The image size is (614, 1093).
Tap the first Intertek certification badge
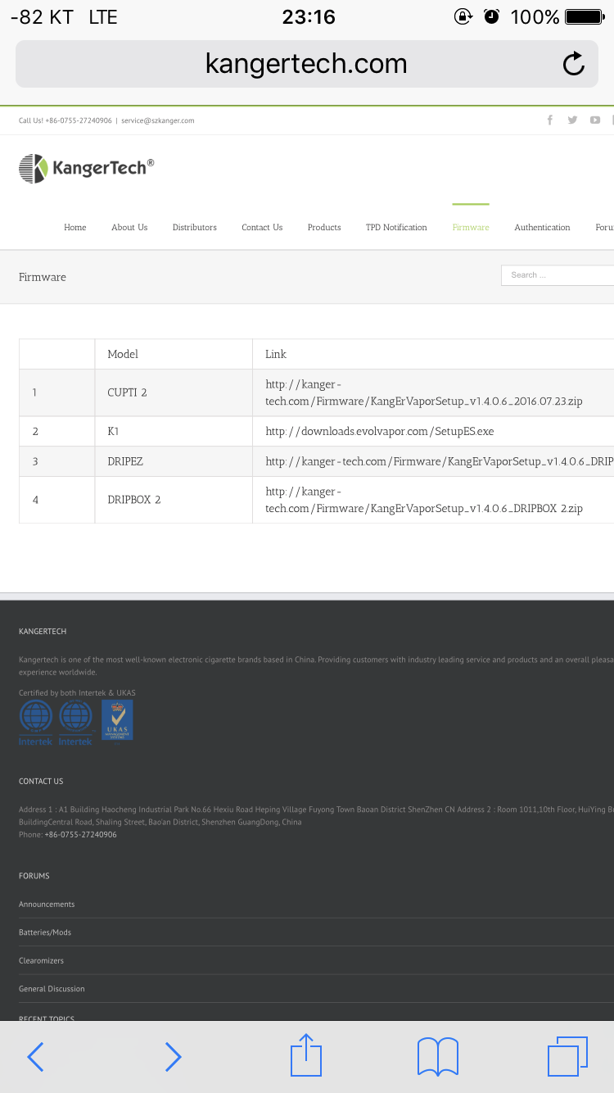click(x=35, y=723)
